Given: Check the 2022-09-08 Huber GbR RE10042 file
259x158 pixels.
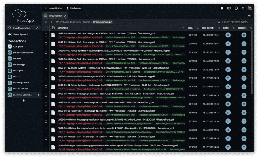Looking at the screenshot, I should point(46,104).
